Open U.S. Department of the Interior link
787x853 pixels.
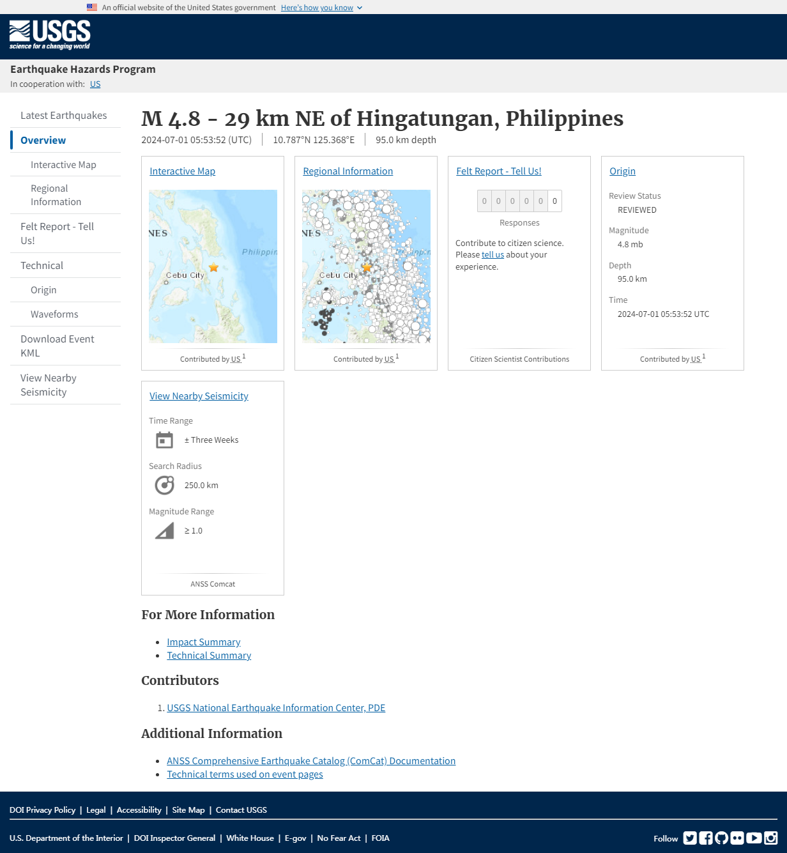click(x=66, y=838)
